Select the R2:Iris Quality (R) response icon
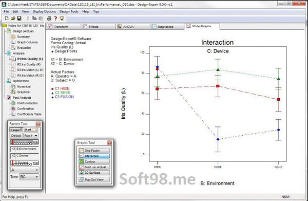The width and height of the screenshot is (308, 201). pyautogui.click(x=13, y=64)
